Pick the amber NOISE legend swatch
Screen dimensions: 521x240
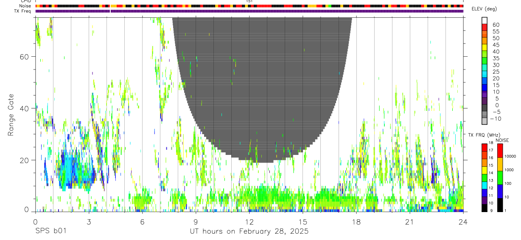tap(500, 164)
